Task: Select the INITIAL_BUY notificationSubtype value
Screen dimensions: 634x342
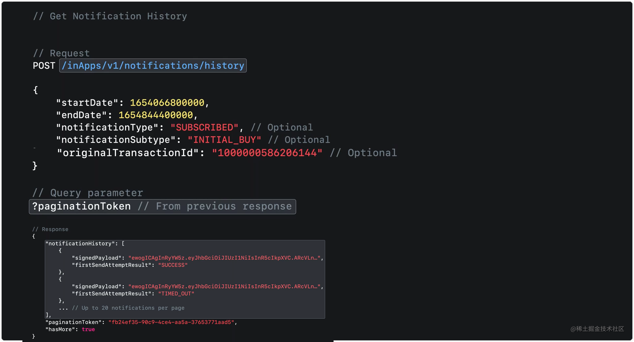Action: (x=225, y=139)
